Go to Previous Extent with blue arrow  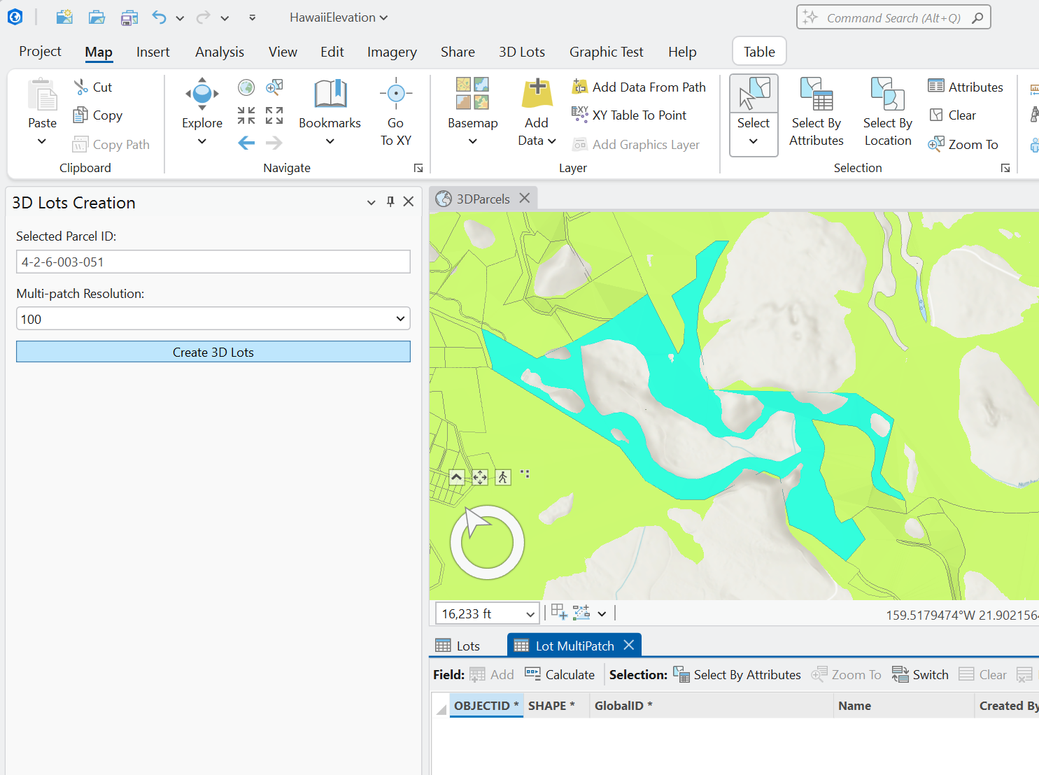(246, 143)
